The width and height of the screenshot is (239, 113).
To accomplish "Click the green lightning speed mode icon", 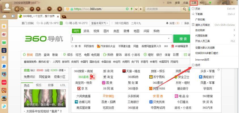I will tap(132, 9).
